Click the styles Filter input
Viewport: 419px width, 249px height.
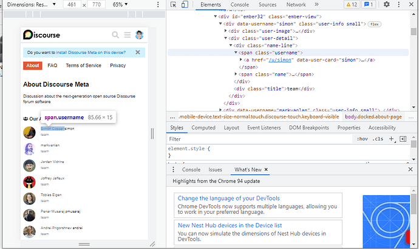point(259,139)
